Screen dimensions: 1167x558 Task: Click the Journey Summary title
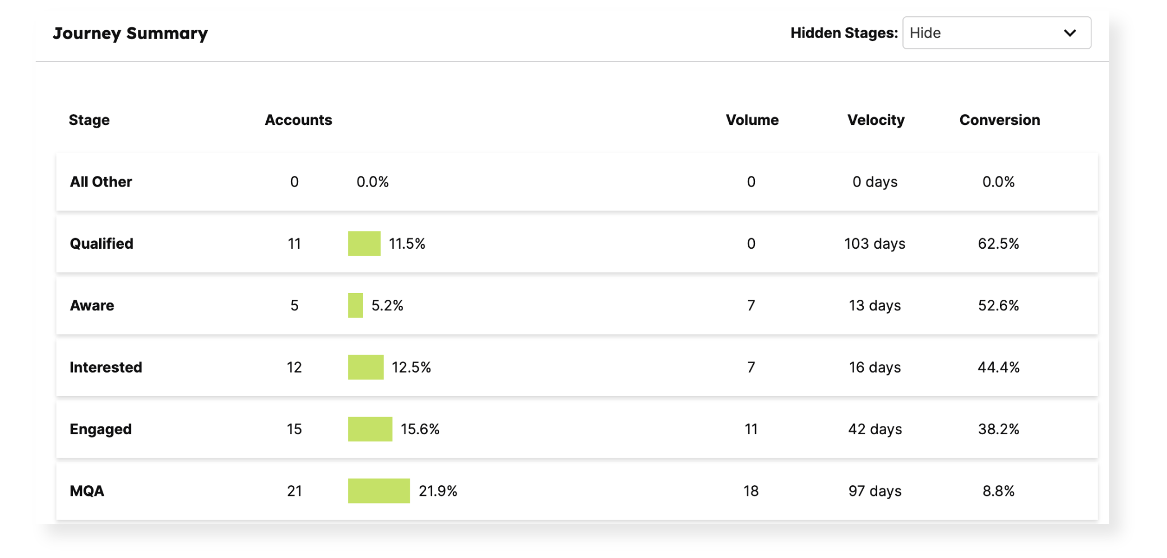click(130, 34)
